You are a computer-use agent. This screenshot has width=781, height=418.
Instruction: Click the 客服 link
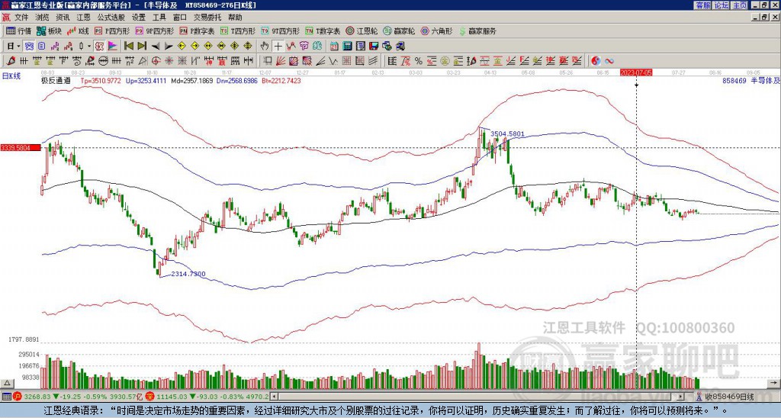pos(702,5)
